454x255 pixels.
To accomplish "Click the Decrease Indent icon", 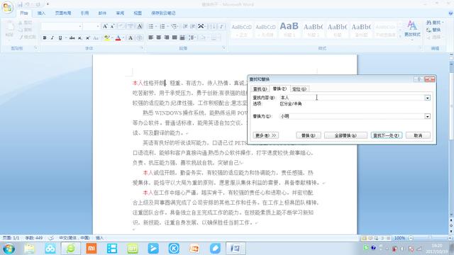I will point(185,26).
